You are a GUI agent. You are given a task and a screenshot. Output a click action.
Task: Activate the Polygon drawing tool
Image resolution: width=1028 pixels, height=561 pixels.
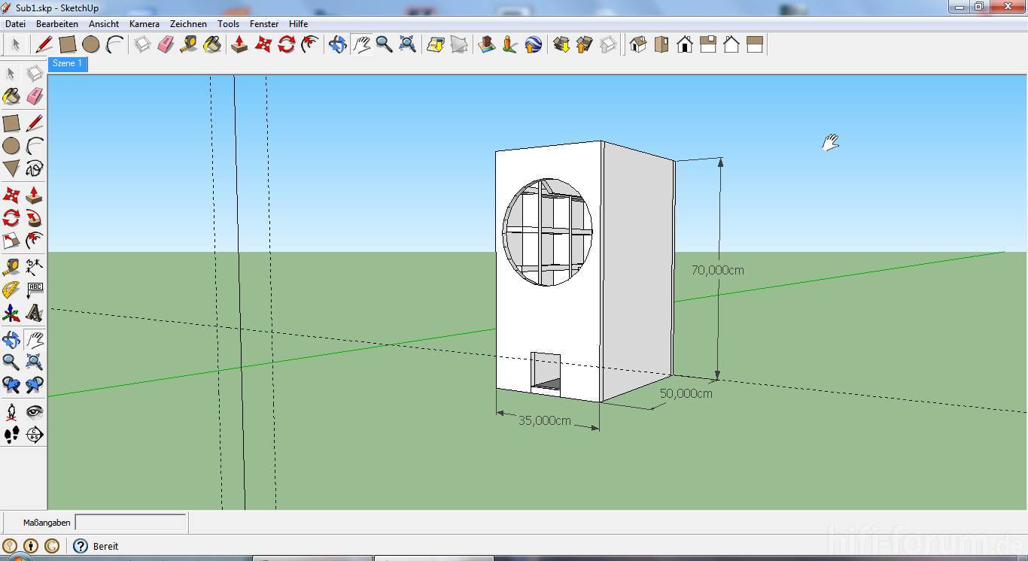(11, 168)
